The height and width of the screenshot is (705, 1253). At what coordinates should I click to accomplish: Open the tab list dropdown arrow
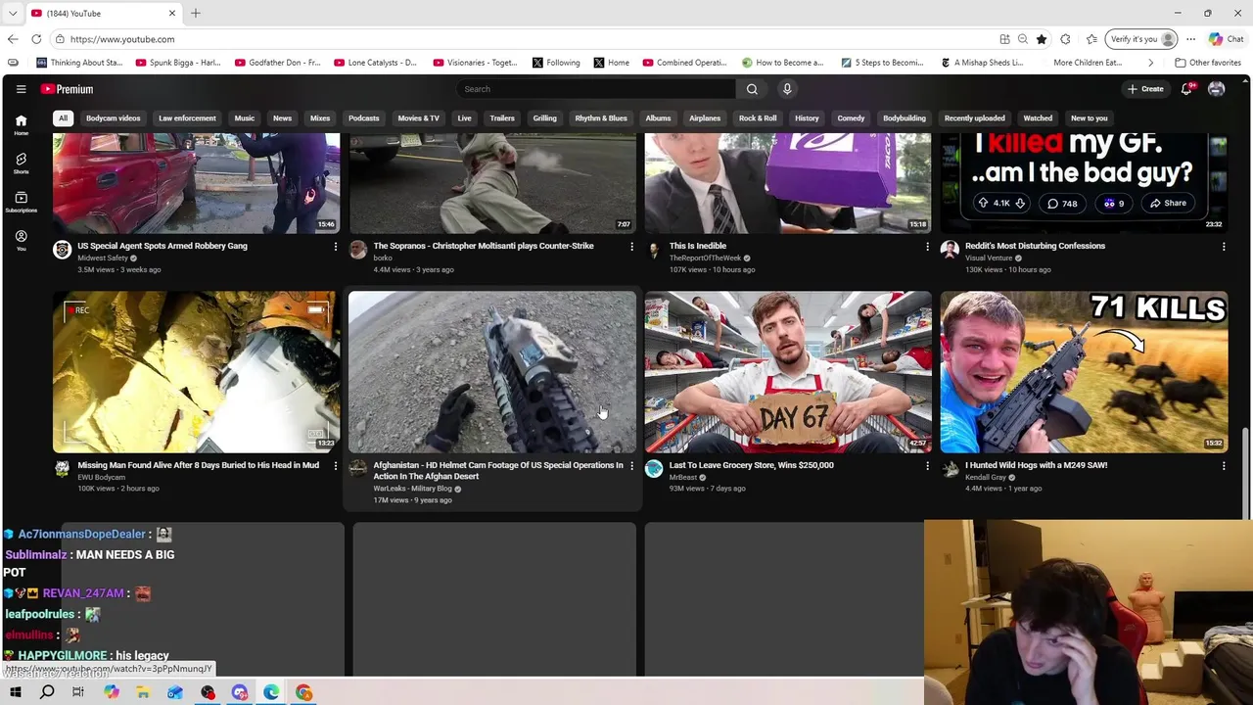pos(13,13)
